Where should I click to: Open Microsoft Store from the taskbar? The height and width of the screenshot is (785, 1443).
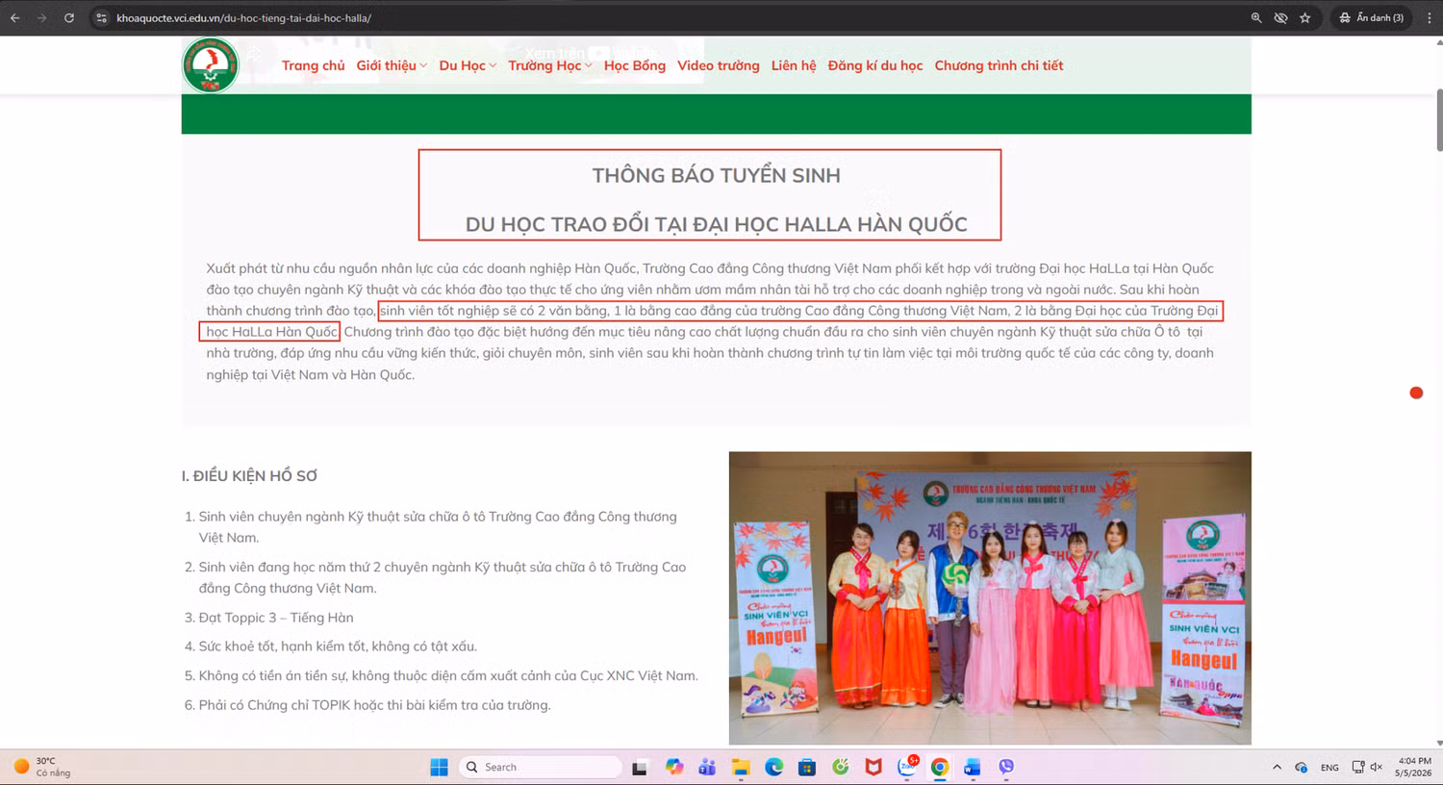point(807,767)
